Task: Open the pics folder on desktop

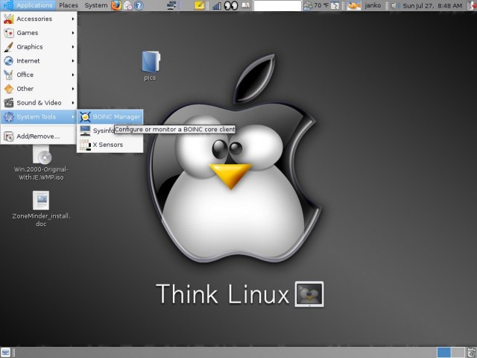Action: [151, 66]
